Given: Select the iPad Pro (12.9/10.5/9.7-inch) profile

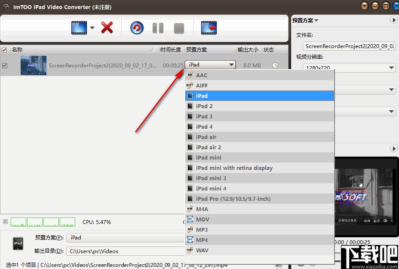Looking at the screenshot, I should [x=260, y=199].
